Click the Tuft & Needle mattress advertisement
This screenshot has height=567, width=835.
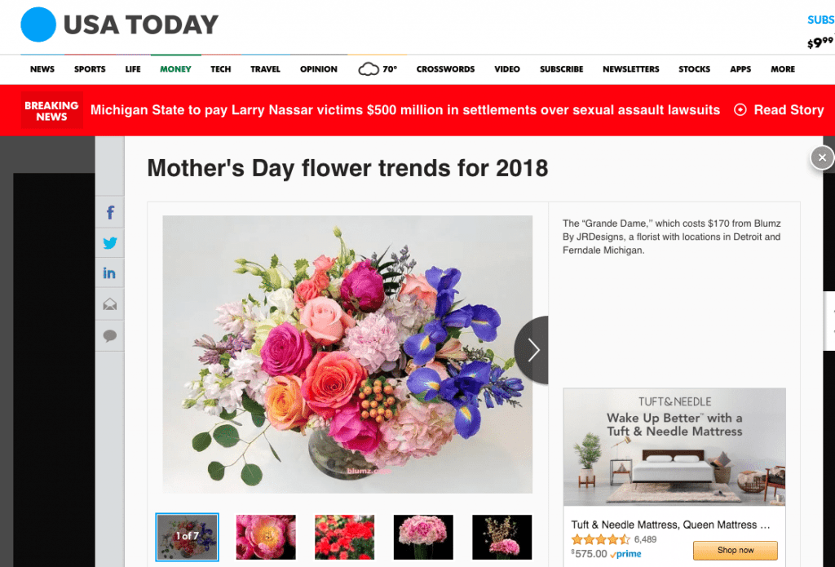point(674,447)
